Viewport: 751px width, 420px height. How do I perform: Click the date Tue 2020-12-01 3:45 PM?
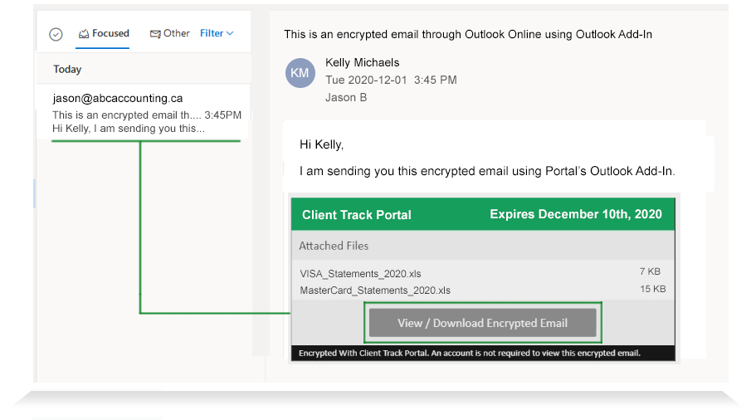391,80
